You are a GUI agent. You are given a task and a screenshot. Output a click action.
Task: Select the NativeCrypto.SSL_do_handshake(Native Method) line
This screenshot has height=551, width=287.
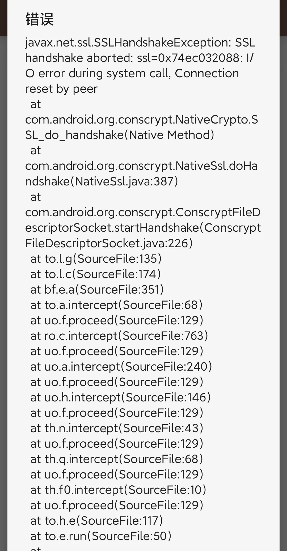click(x=120, y=135)
